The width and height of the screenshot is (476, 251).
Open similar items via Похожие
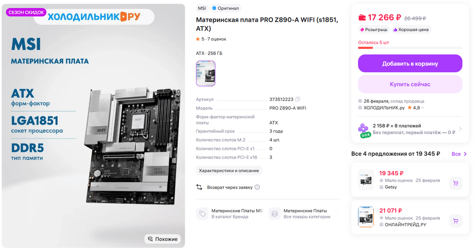163,239
